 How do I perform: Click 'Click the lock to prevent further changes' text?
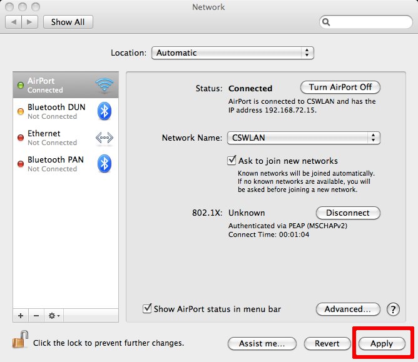tap(108, 343)
